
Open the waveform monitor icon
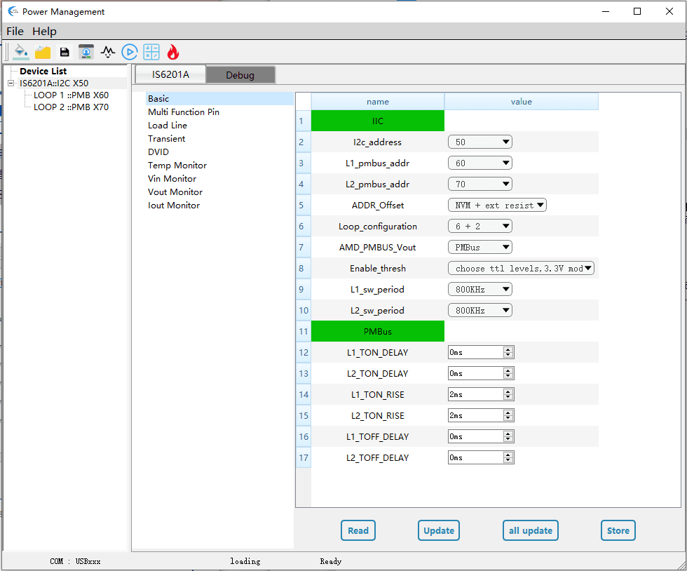pos(107,52)
